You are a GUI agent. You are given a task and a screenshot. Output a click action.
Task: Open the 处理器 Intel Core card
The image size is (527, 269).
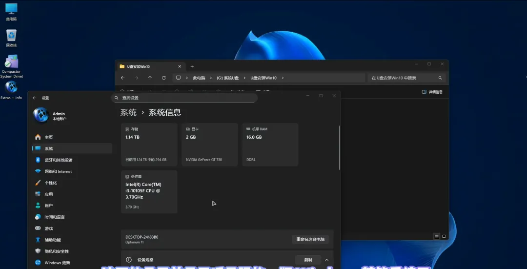[x=149, y=192]
